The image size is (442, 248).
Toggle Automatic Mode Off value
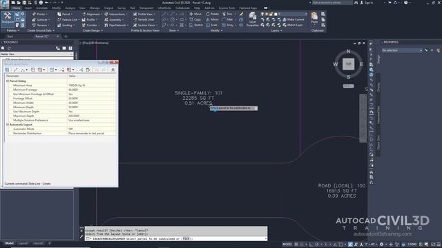(x=92, y=129)
